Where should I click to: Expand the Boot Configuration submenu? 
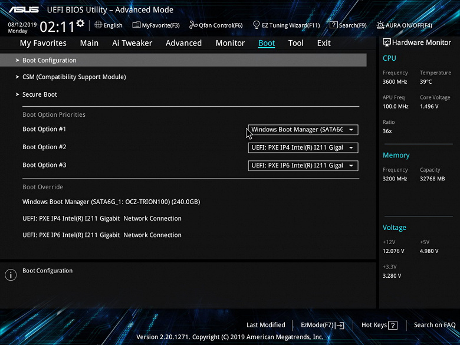pos(183,60)
